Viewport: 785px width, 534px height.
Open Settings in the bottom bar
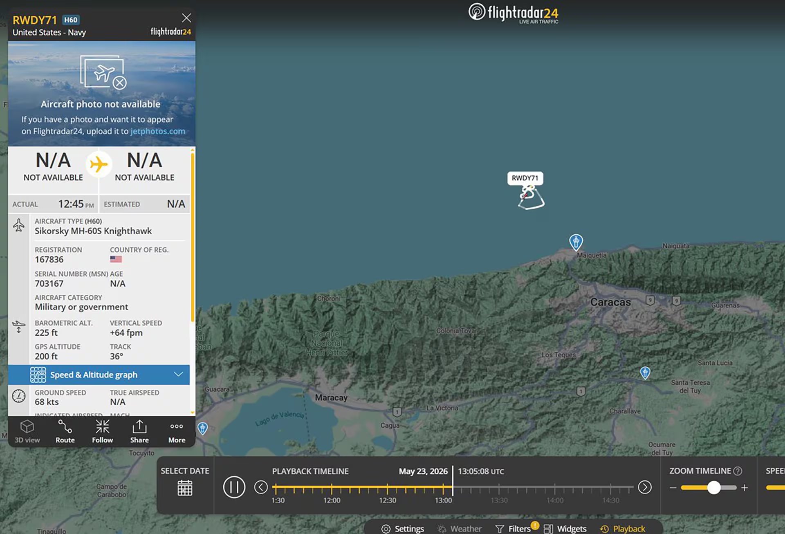pyautogui.click(x=403, y=529)
